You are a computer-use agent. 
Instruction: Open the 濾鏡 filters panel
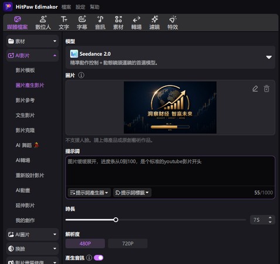click(155, 23)
